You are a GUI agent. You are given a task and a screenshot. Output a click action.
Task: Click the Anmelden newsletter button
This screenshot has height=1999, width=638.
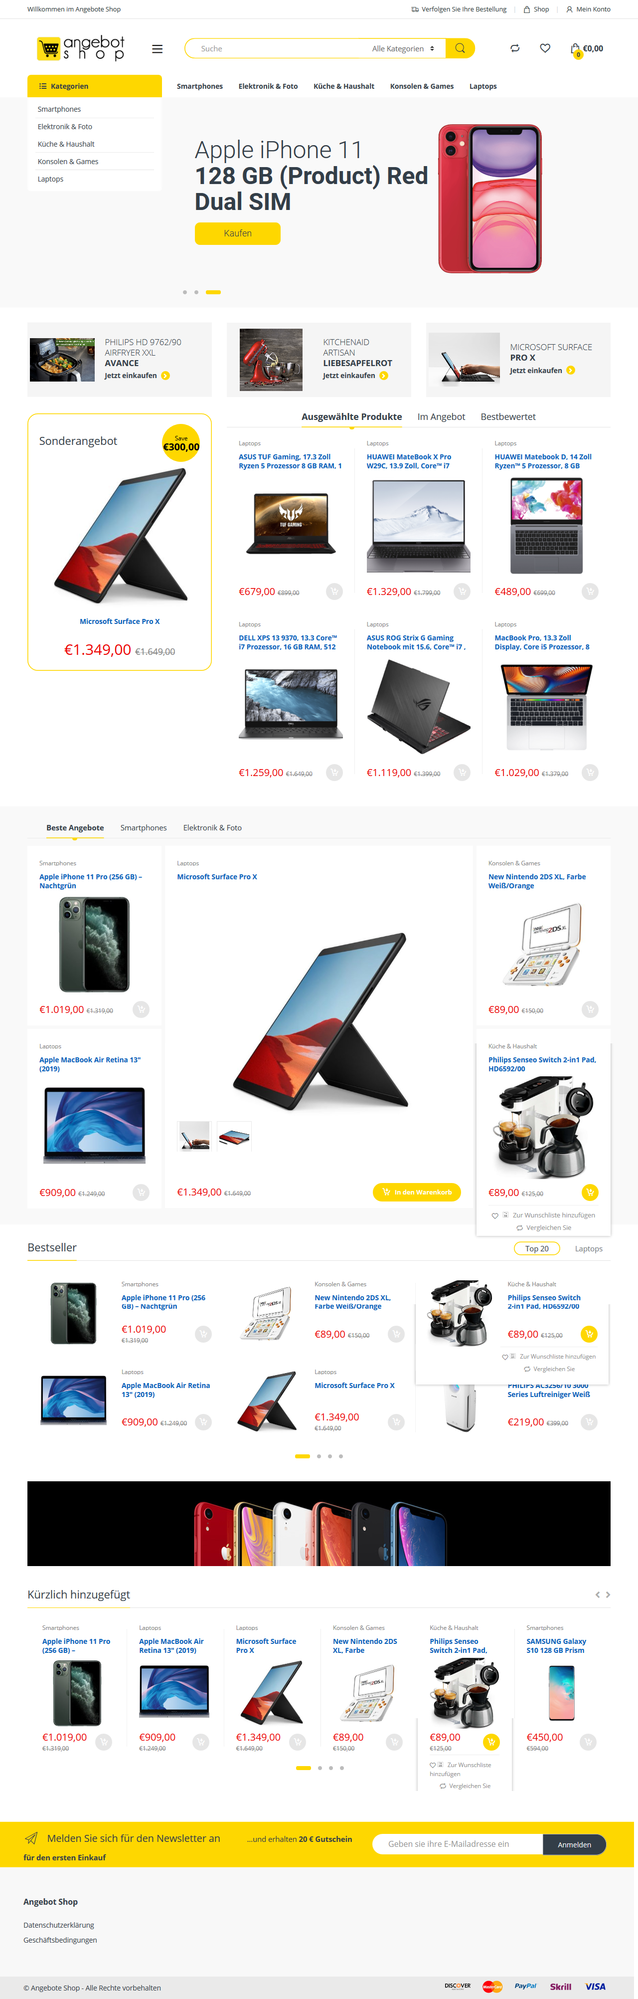click(x=574, y=1844)
